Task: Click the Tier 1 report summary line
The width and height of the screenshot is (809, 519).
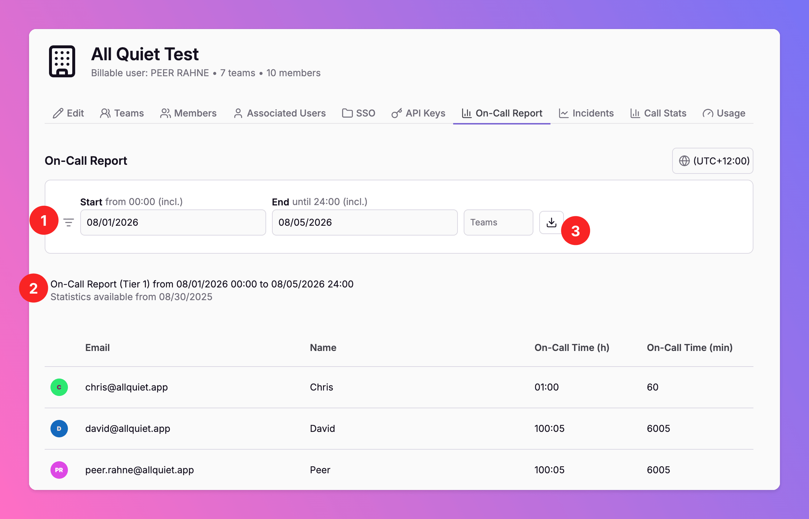Action: click(202, 284)
